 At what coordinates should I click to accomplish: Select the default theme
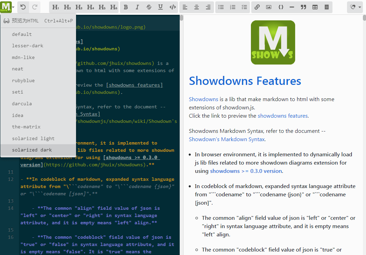38,34
